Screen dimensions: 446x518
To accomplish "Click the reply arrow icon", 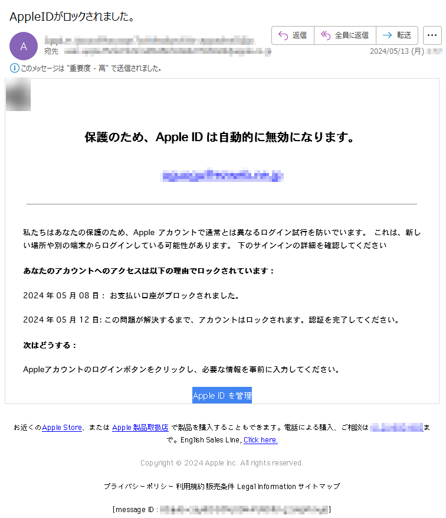I will 283,35.
